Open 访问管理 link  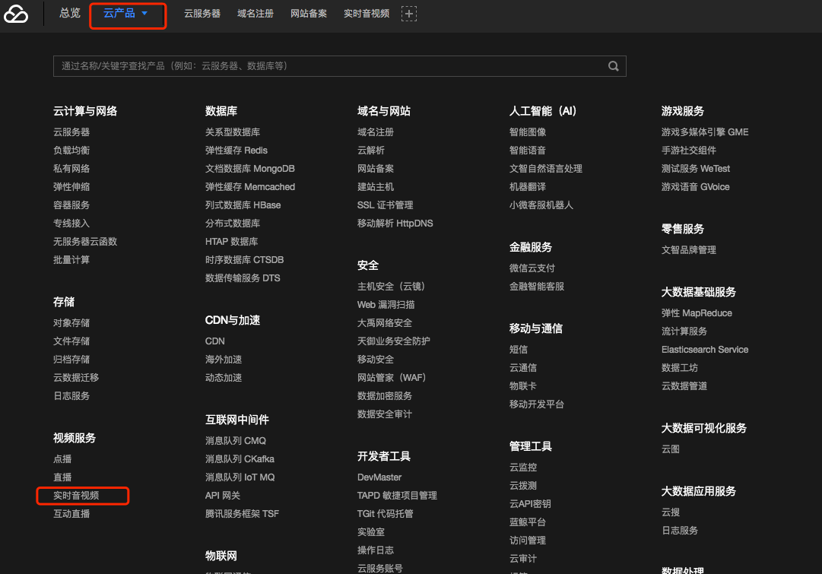click(x=528, y=541)
